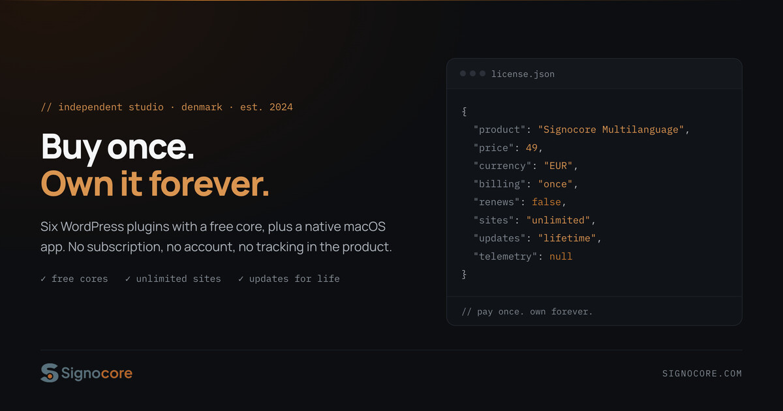
Task: Click the first window dot in code card
Action: 463,74
